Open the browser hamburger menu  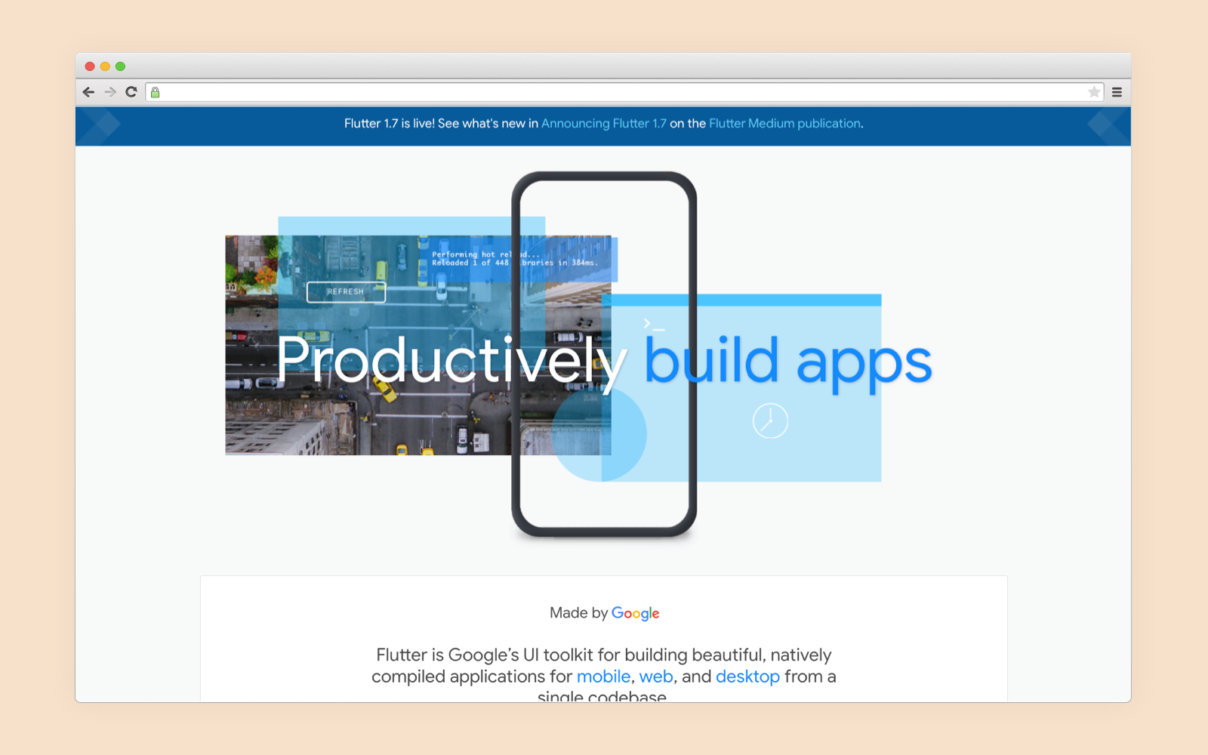[x=1117, y=92]
